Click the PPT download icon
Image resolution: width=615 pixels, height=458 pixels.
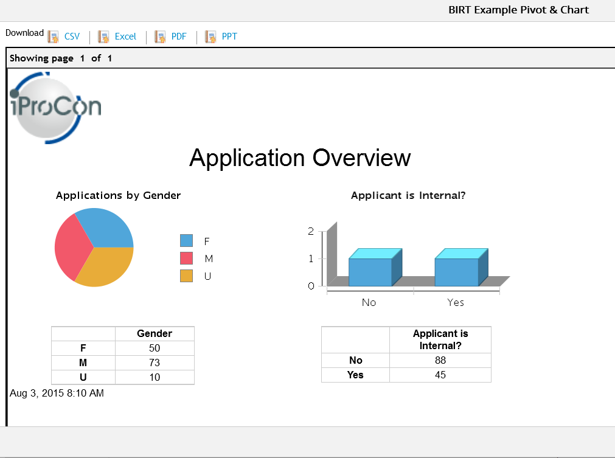[210, 36]
